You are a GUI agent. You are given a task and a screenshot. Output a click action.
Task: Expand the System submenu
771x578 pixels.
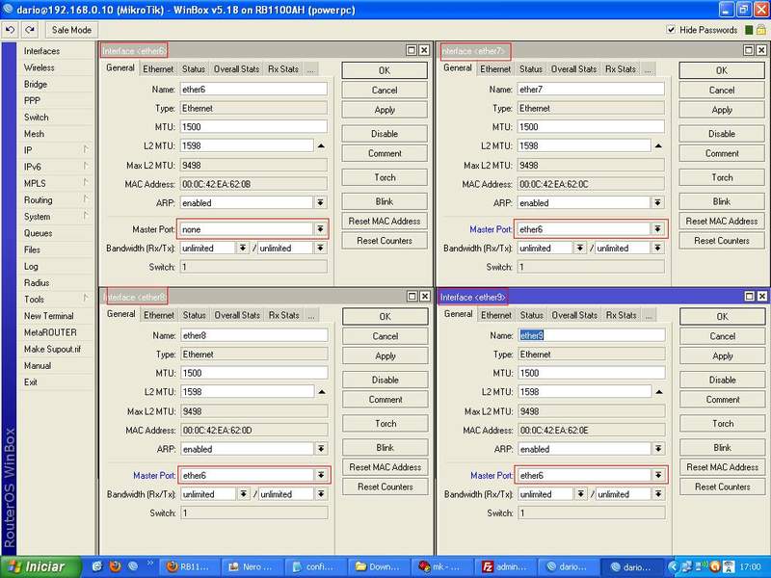(56, 216)
